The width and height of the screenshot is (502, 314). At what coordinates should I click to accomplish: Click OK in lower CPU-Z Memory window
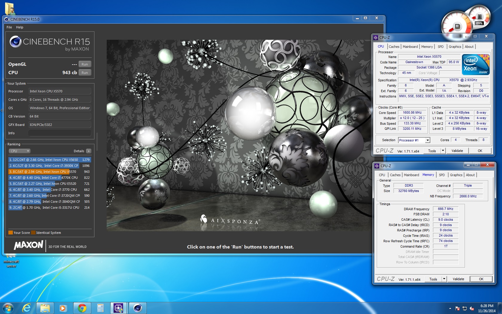coord(481,279)
